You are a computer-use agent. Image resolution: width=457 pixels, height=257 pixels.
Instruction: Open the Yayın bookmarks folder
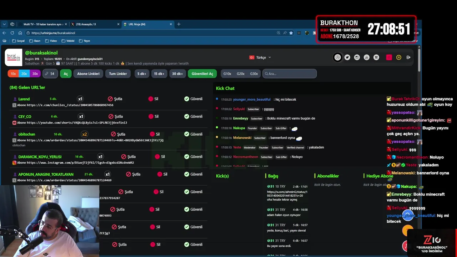pyautogui.click(x=84, y=41)
